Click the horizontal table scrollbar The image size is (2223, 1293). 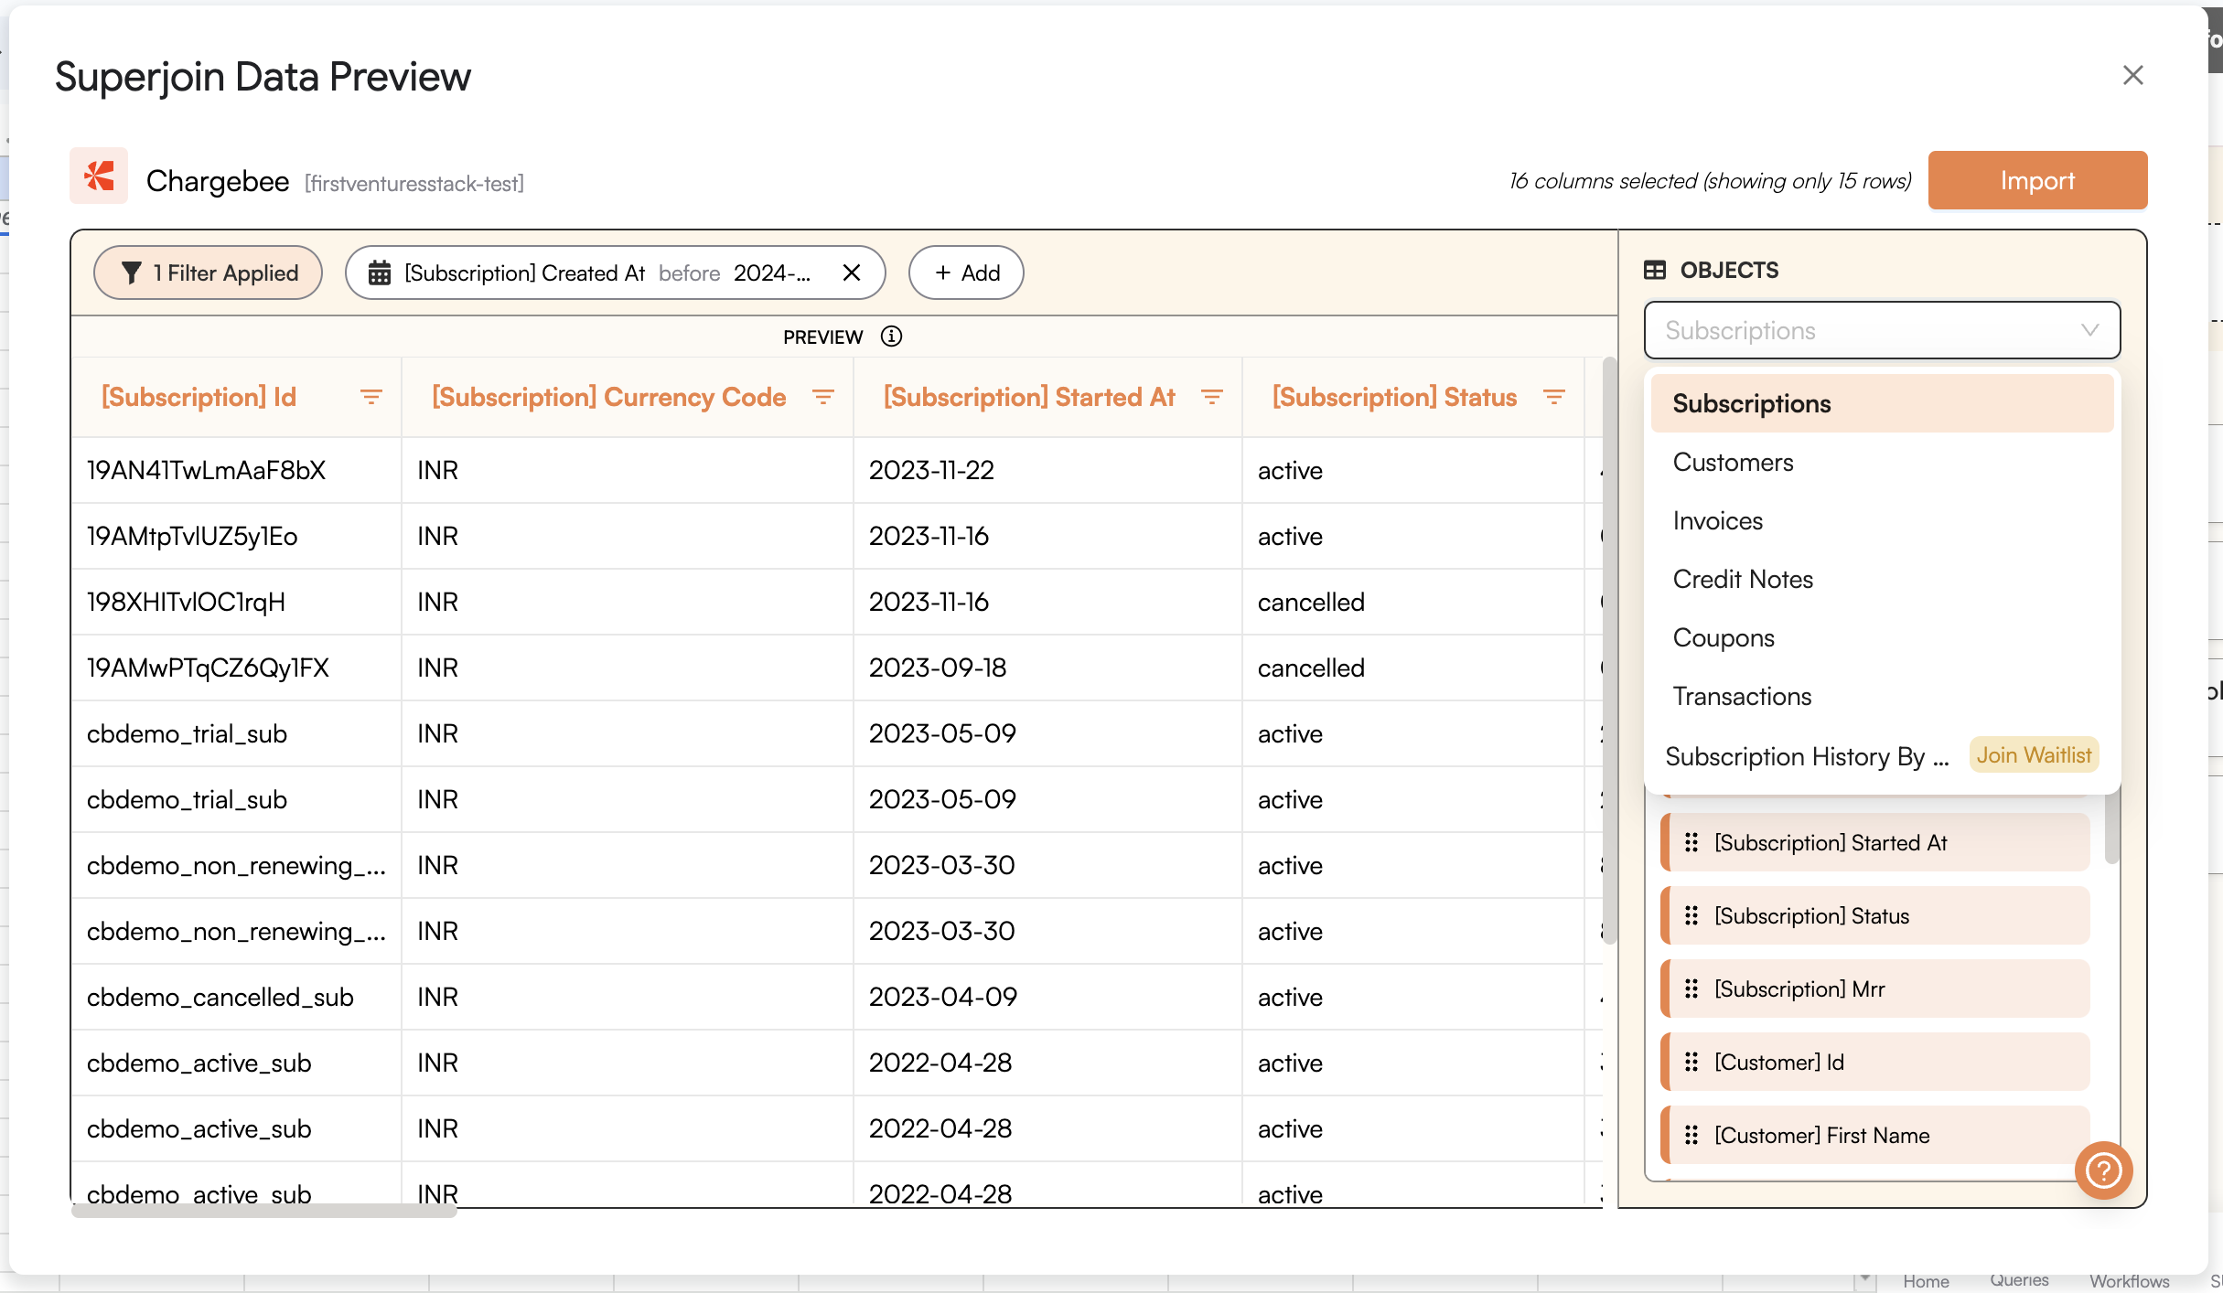point(263,1211)
